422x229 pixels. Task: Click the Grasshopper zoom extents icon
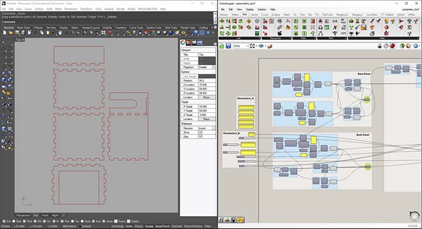click(252, 46)
